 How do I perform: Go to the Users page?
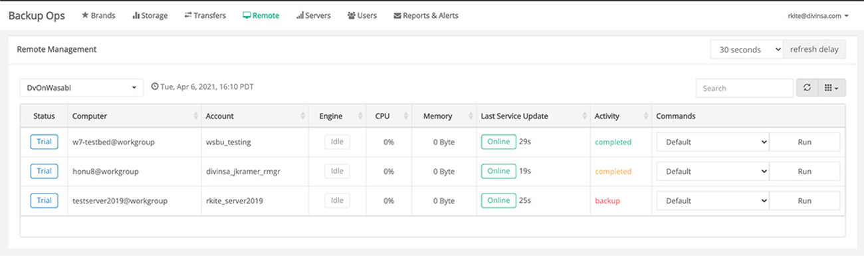pos(362,15)
